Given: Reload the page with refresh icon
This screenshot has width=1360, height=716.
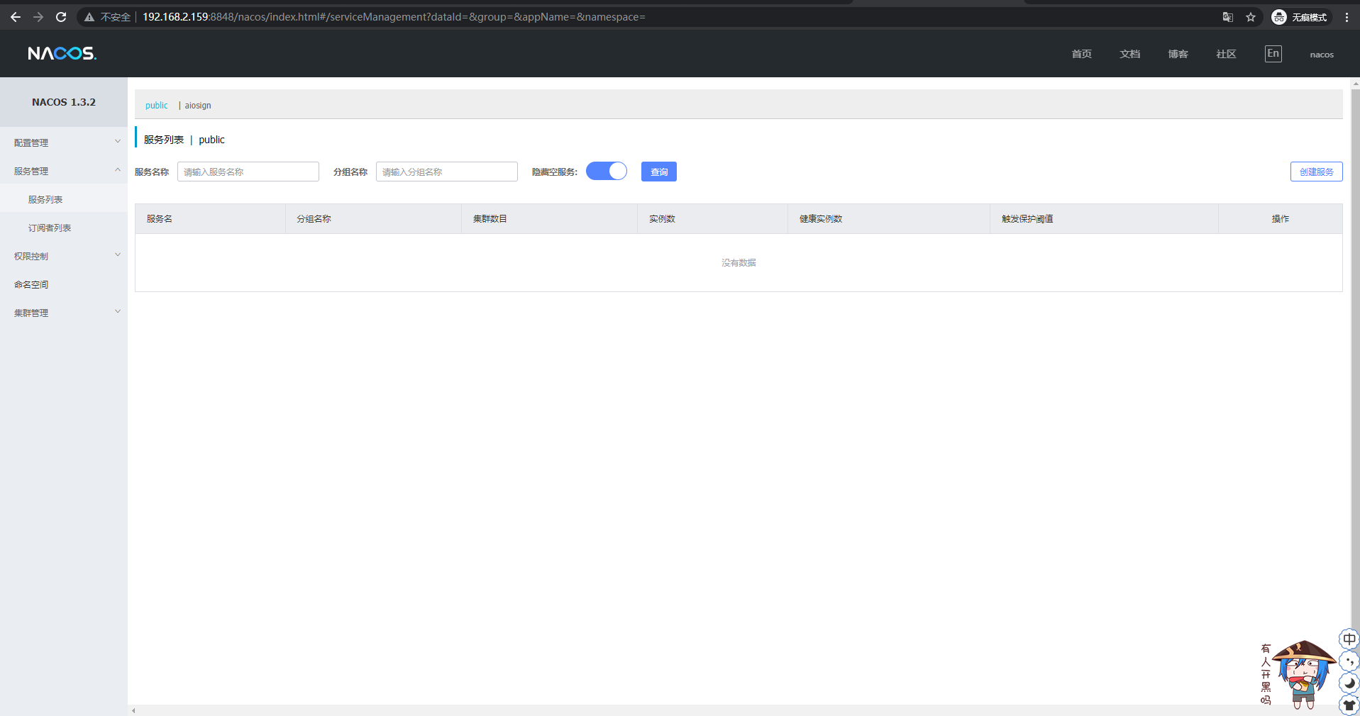Looking at the screenshot, I should coord(61,17).
